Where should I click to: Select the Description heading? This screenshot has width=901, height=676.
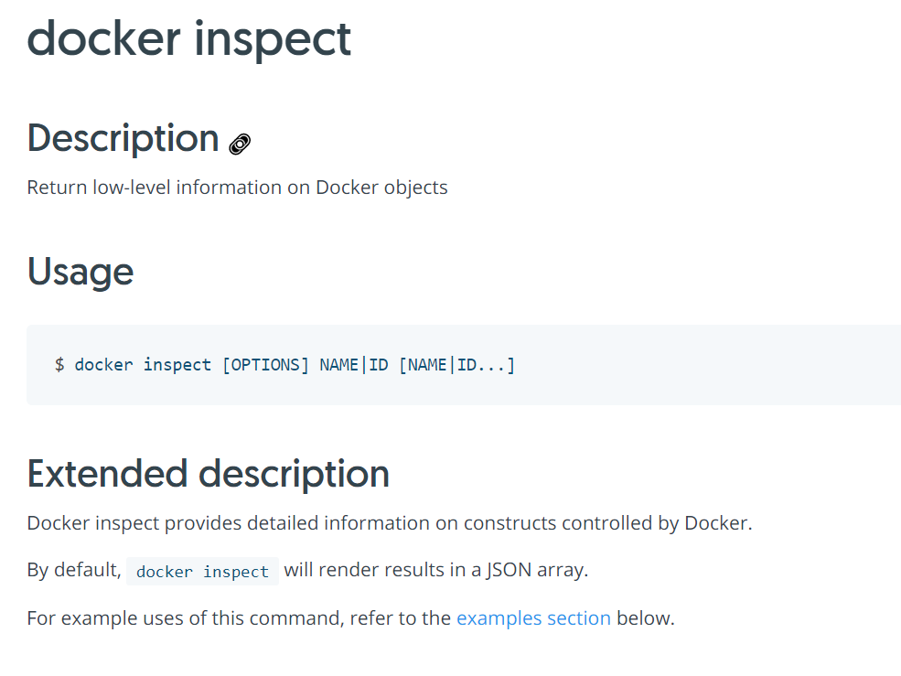tap(123, 138)
